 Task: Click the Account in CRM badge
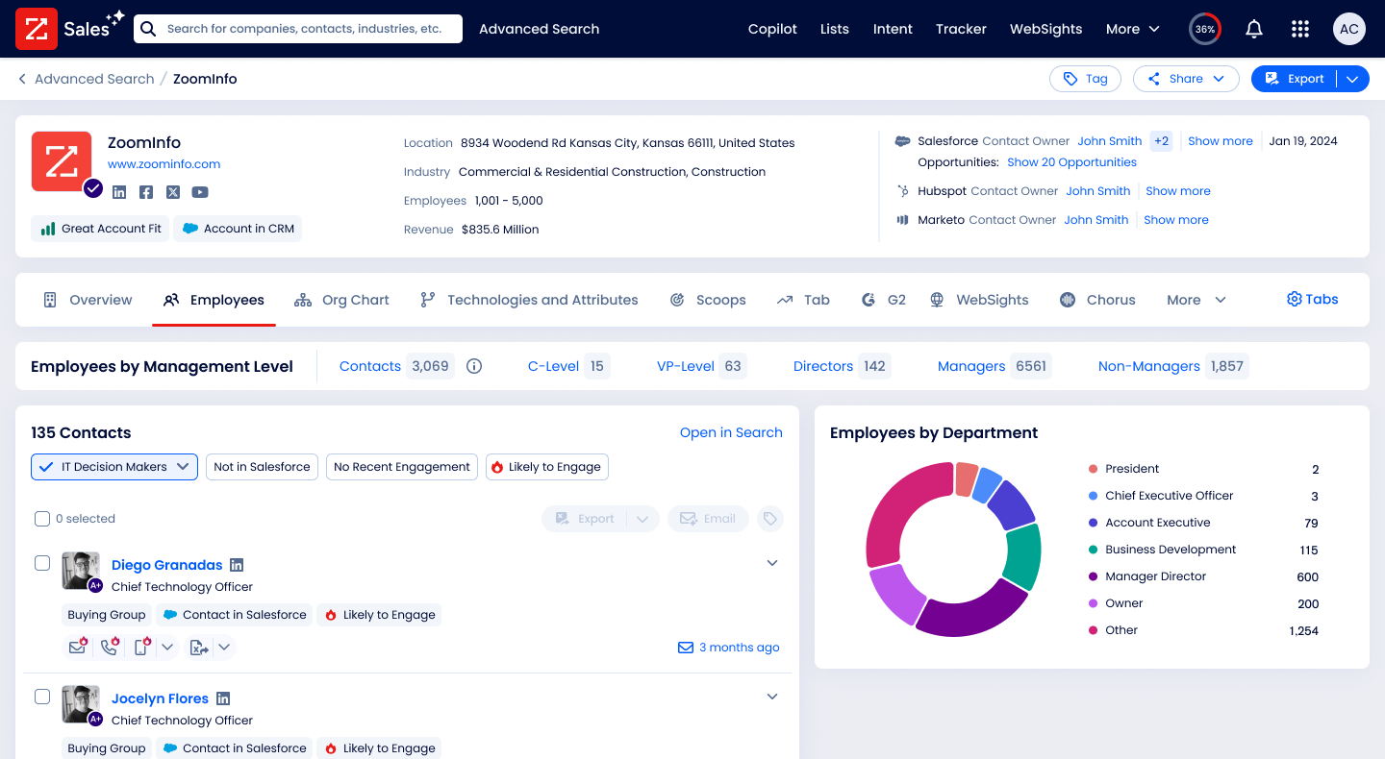point(238,229)
